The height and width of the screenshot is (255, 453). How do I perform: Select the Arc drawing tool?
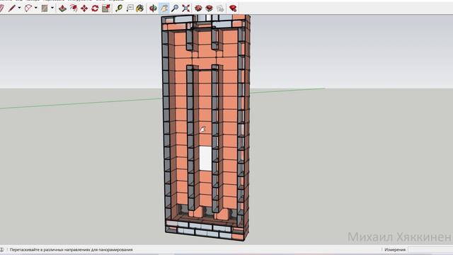pos(28,8)
